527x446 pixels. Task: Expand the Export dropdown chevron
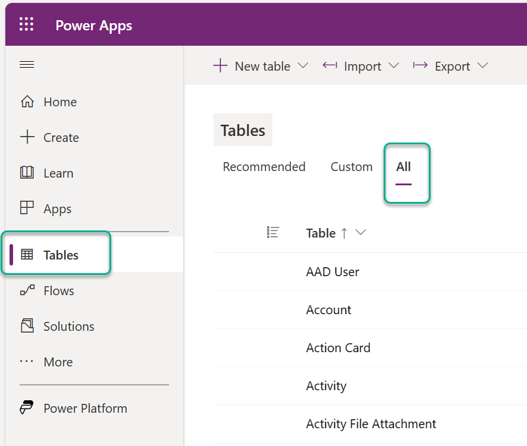[x=482, y=65]
